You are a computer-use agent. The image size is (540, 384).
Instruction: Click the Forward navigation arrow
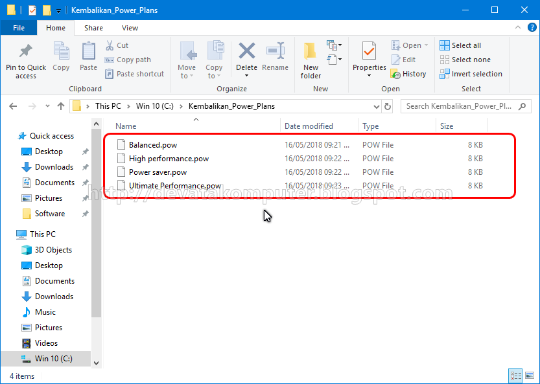pos(32,106)
